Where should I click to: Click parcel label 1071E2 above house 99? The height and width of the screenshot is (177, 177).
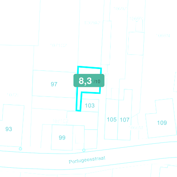point(61,121)
